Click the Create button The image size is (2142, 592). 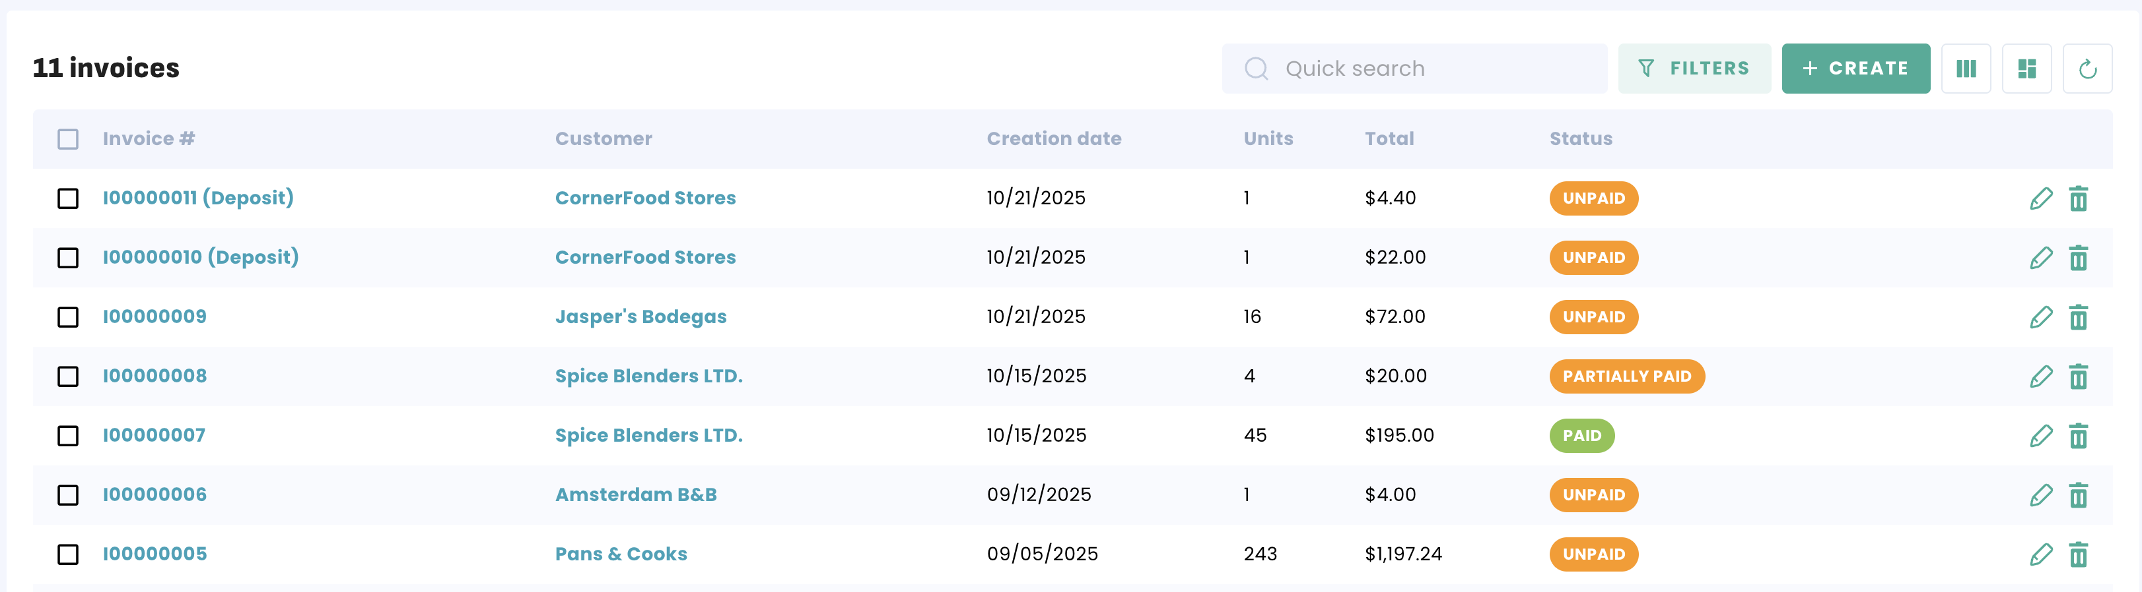click(1855, 69)
